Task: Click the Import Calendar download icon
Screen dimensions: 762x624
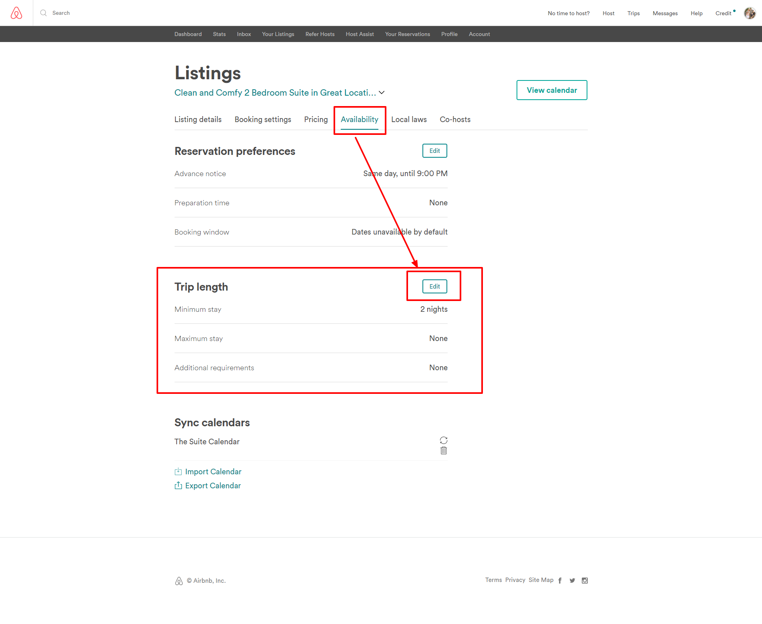Action: [x=179, y=471]
